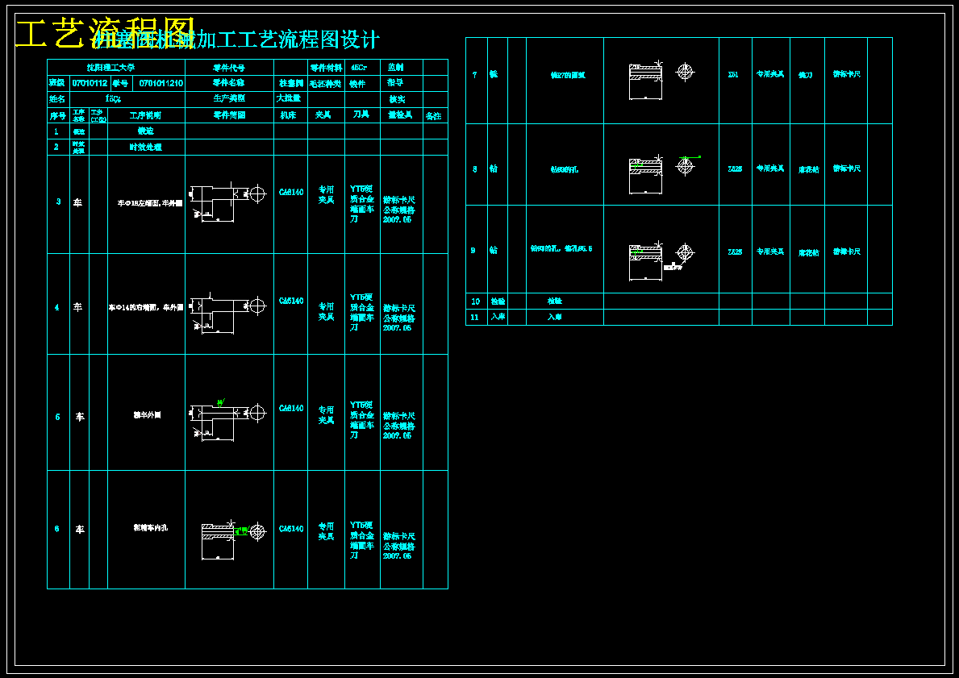959x678 pixels.
Task: Select the part sketch in row 5
Action: [227, 418]
